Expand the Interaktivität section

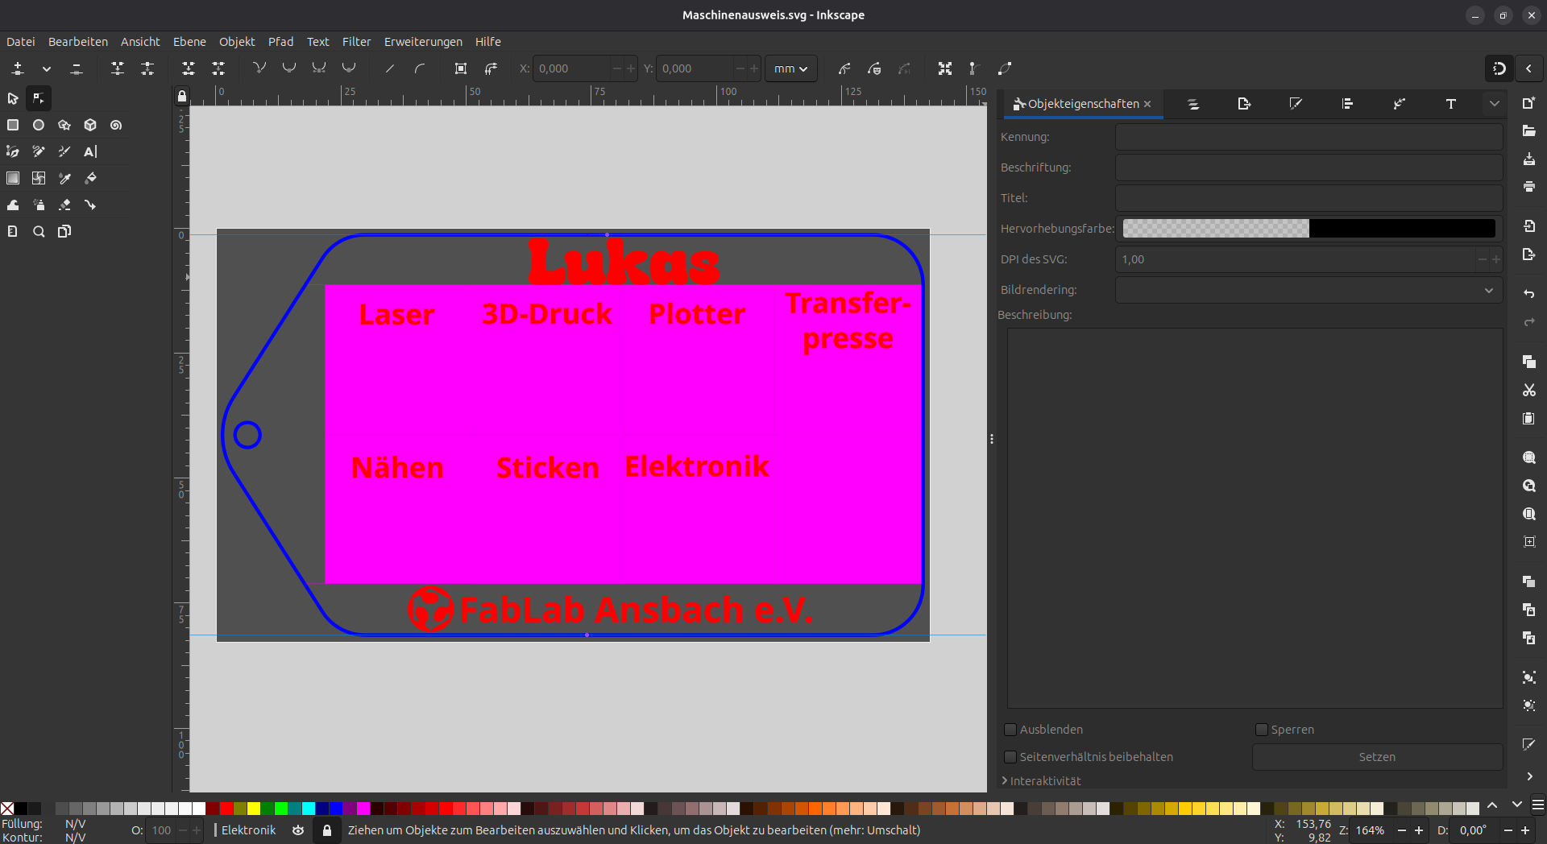pos(1043,780)
